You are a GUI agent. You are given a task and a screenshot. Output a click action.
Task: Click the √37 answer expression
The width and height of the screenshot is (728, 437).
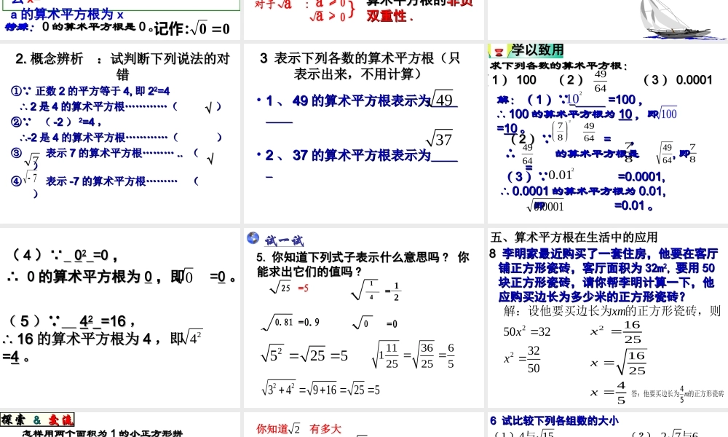pos(439,139)
